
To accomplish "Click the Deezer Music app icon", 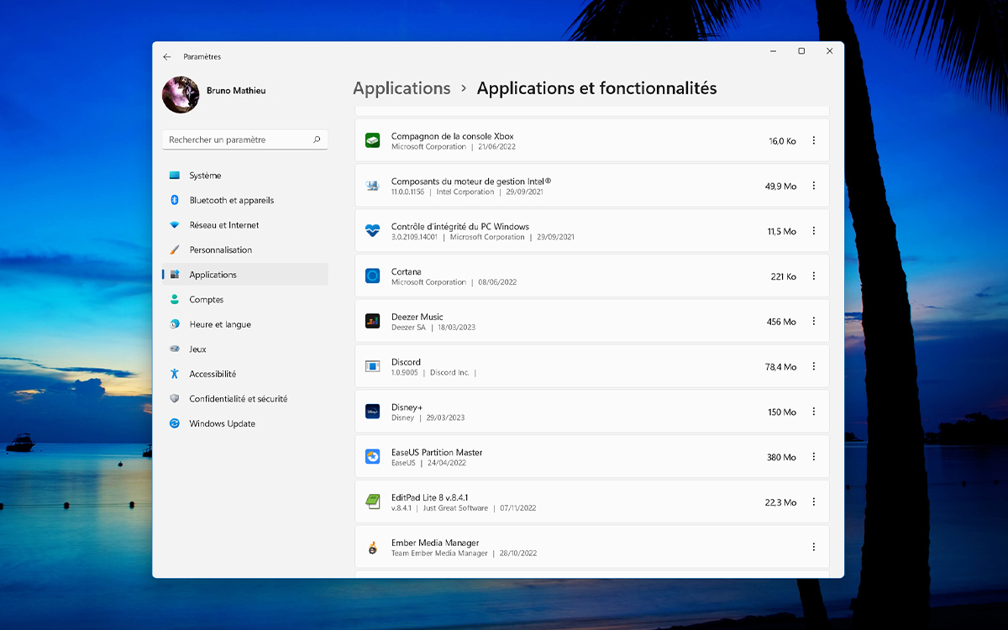I will (x=372, y=321).
